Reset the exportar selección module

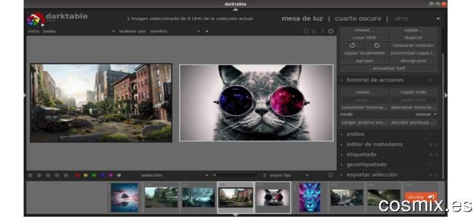point(431,175)
